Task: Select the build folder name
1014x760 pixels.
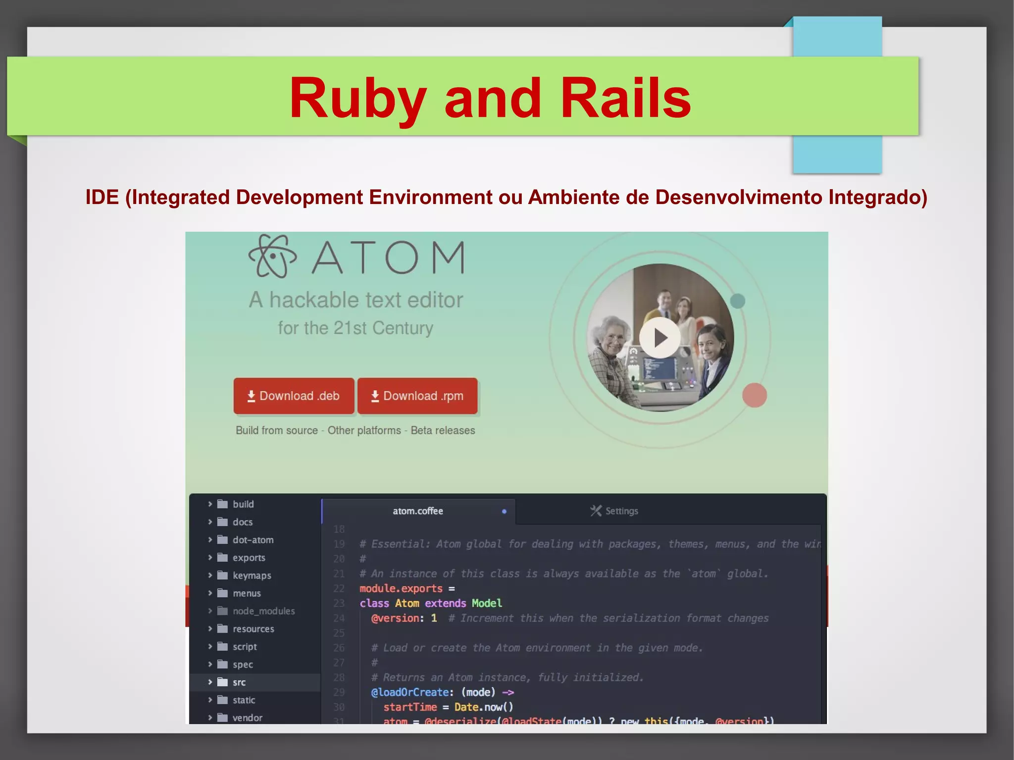Action: pos(243,504)
